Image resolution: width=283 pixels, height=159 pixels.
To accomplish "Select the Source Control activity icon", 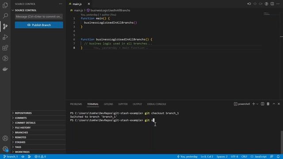I will point(5,26).
